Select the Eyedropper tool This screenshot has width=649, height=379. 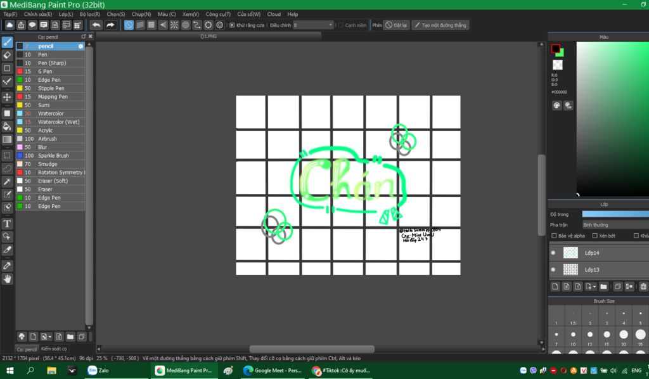click(7, 266)
